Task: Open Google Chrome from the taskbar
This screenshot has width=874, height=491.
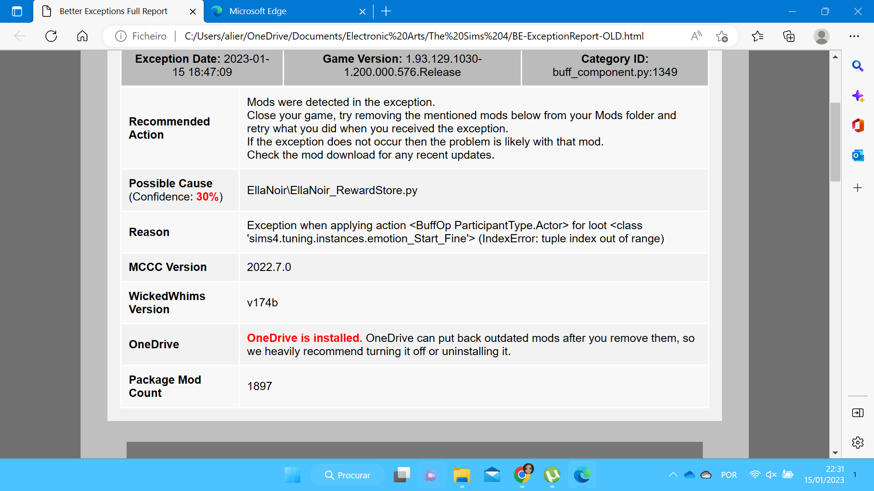Action: [x=523, y=475]
